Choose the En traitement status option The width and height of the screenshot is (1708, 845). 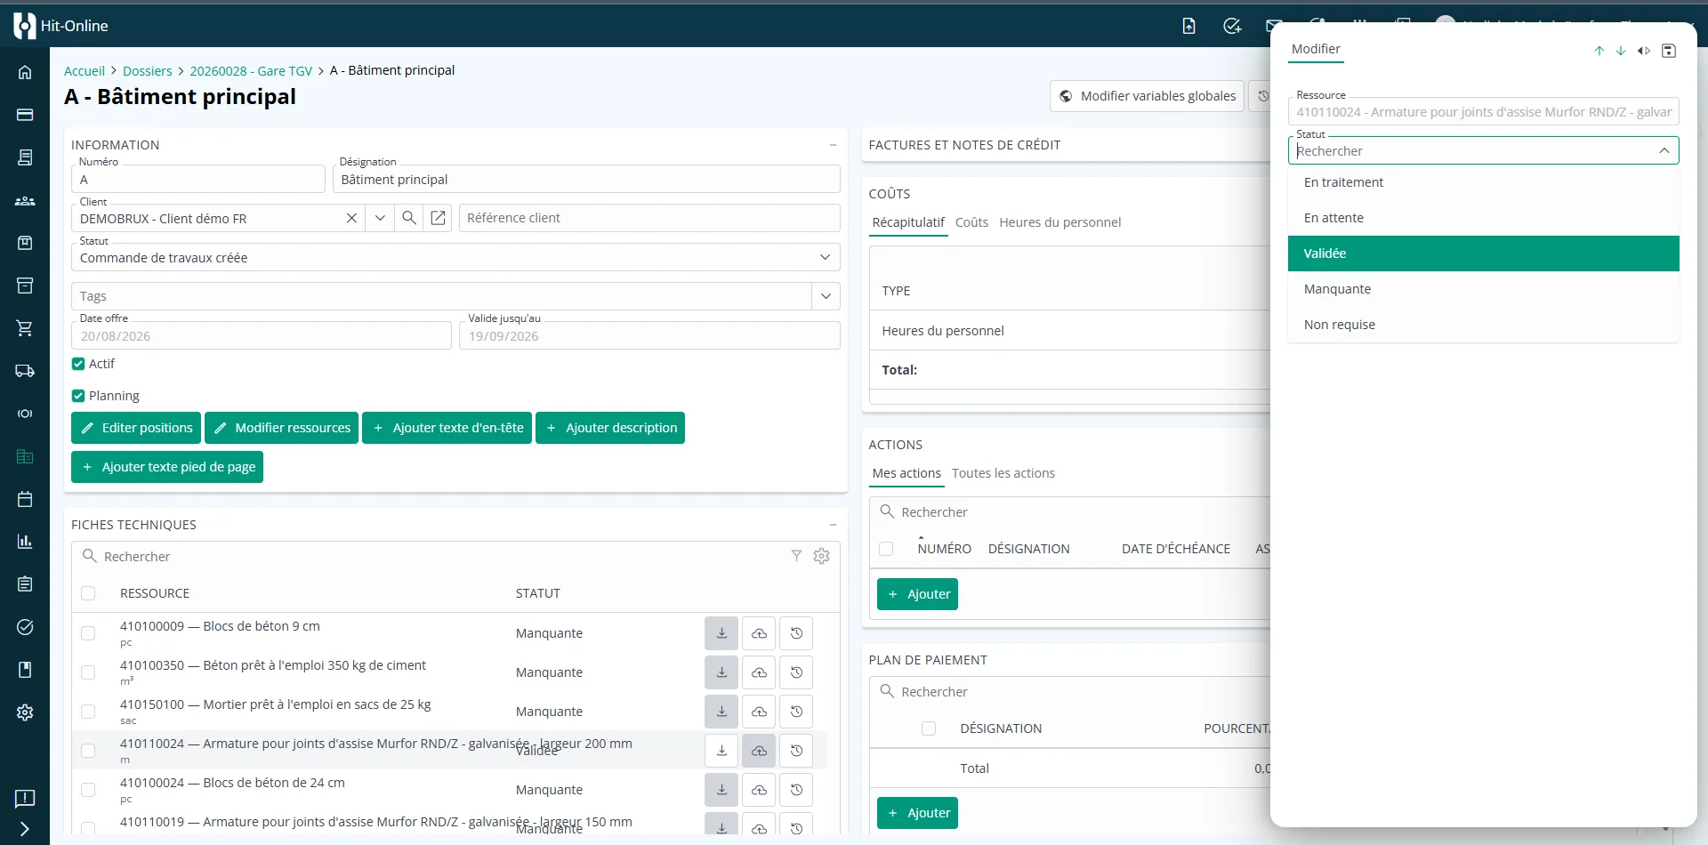coord(1483,182)
